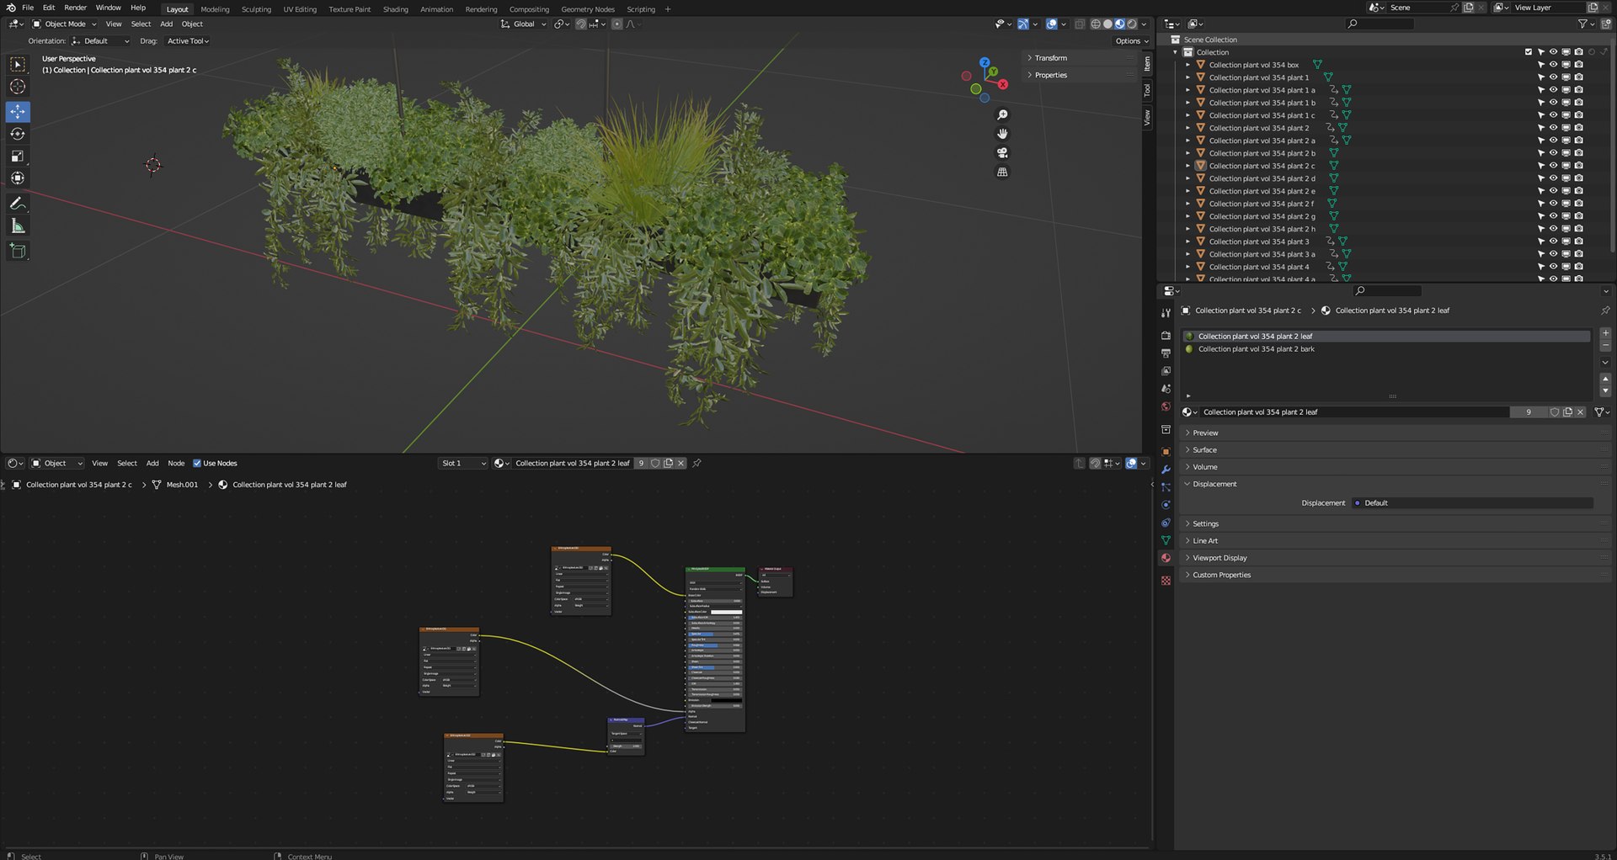Screen dimensions: 1617x860
Task: Toggle snapping magnet in viewport header
Action: [x=581, y=24]
